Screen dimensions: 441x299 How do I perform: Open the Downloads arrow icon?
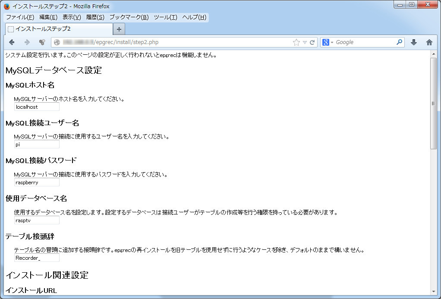coord(414,42)
